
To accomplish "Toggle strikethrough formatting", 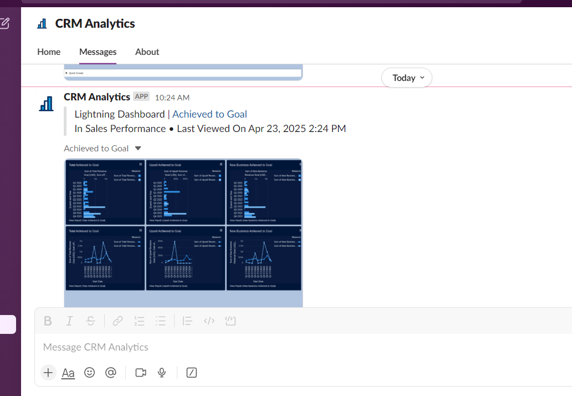I will point(90,321).
